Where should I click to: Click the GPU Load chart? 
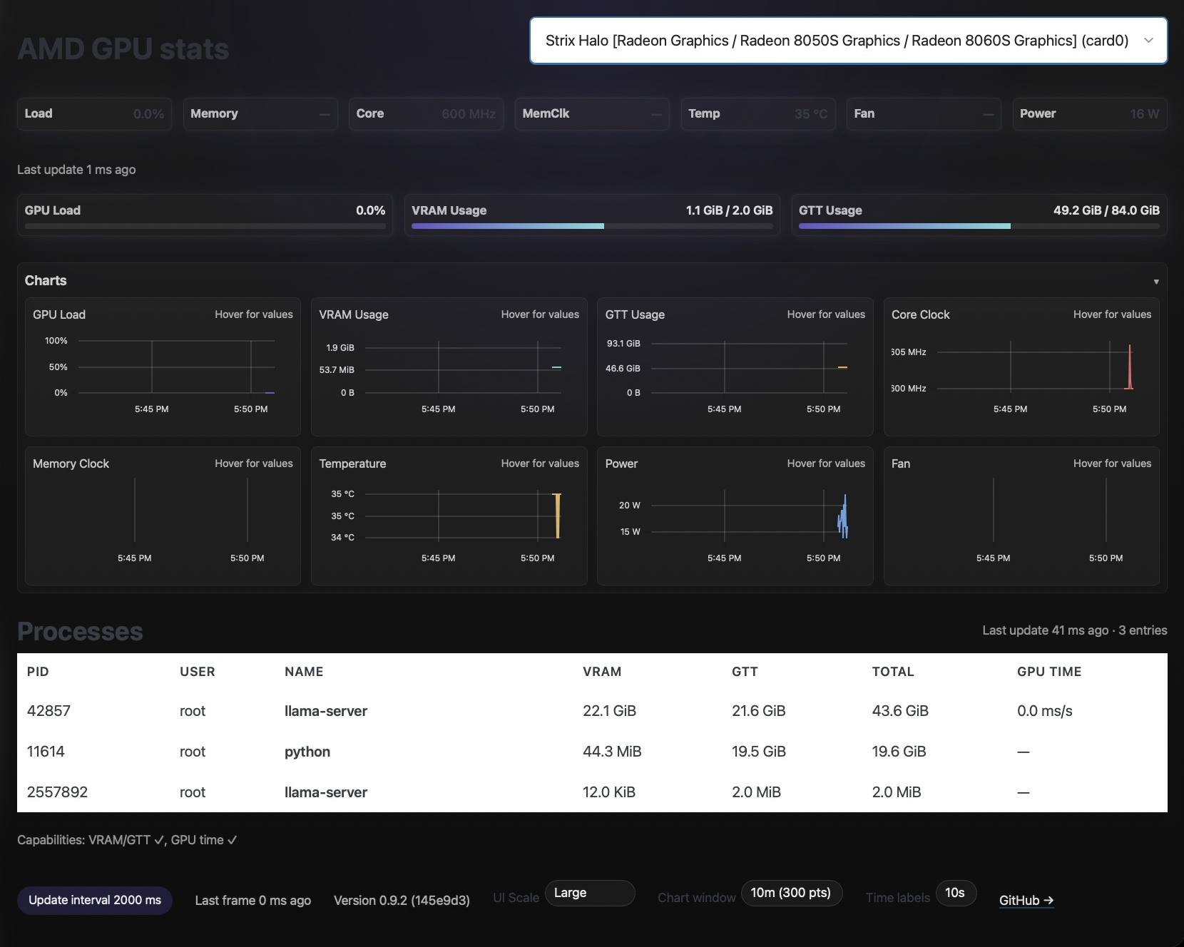tap(163, 367)
